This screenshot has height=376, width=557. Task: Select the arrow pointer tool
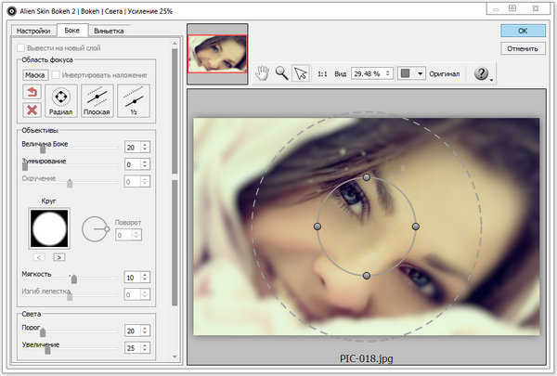click(300, 74)
